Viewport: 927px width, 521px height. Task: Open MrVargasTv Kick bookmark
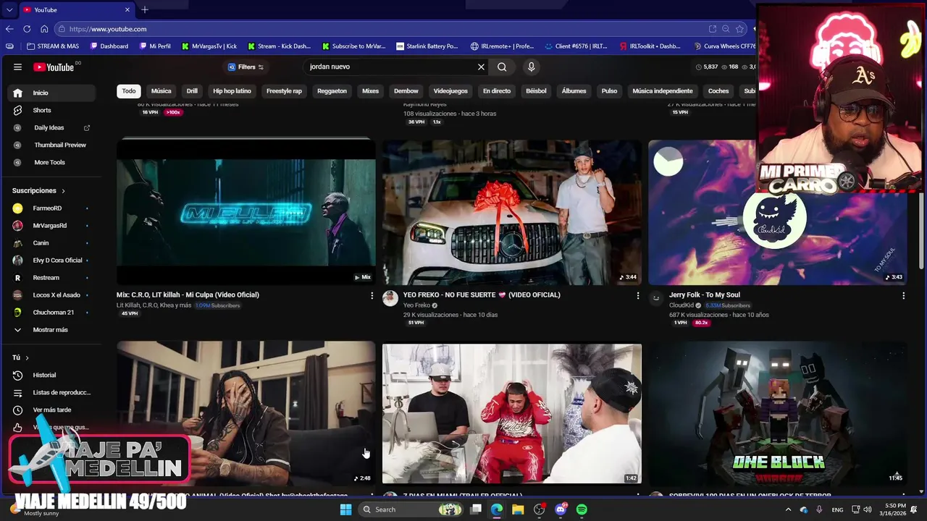point(209,46)
